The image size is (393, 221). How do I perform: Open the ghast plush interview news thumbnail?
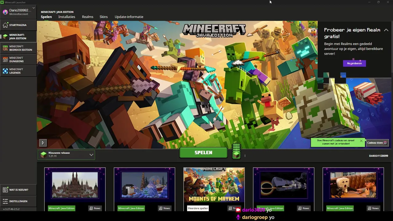353,185
